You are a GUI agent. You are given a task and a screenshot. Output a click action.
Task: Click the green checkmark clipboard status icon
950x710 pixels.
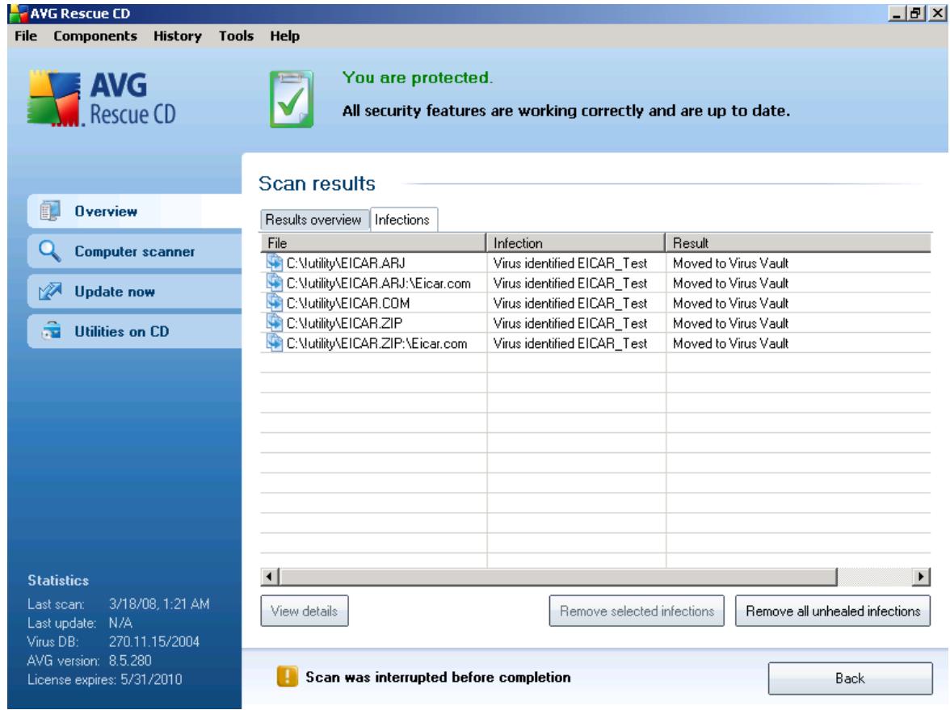coord(292,99)
